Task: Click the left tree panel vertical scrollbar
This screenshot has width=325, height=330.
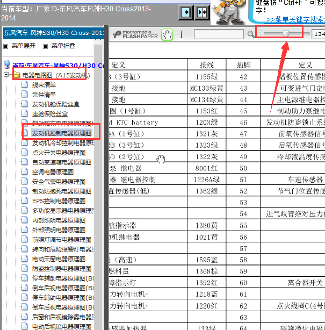Action: [x=98, y=185]
